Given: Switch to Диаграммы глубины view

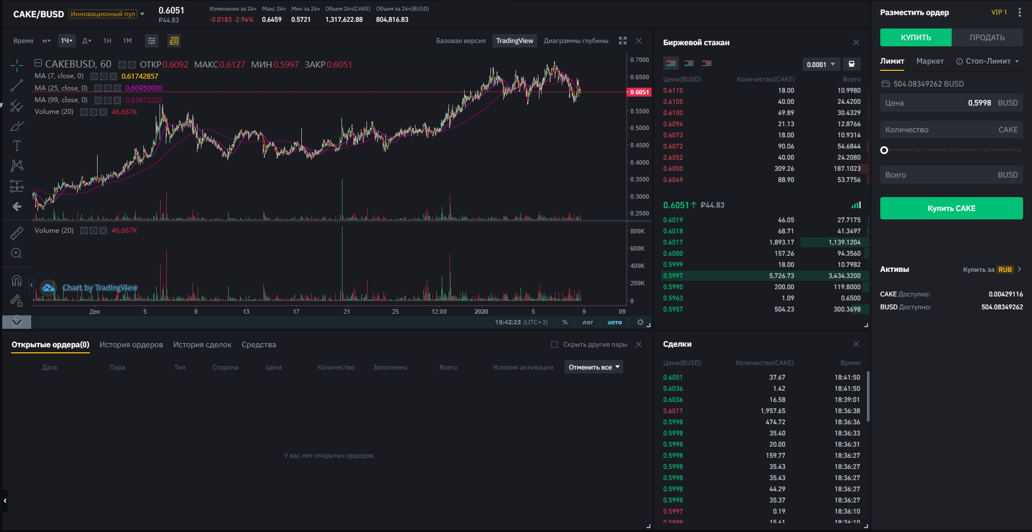Looking at the screenshot, I should coord(576,41).
